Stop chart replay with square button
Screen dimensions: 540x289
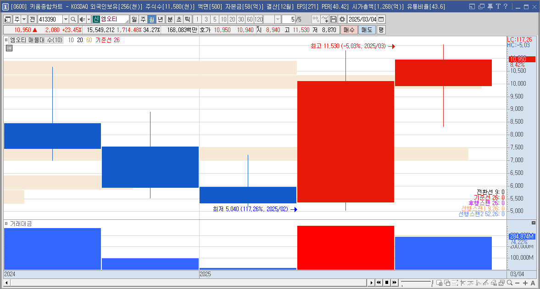pos(387,283)
